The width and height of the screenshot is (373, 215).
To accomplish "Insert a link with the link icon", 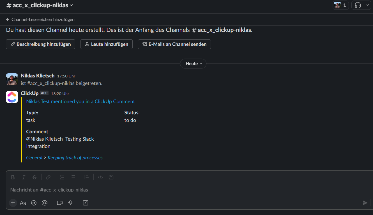I will [x=48, y=177].
